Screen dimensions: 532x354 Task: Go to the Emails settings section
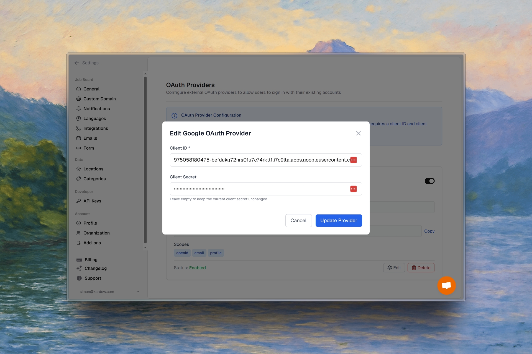click(90, 138)
